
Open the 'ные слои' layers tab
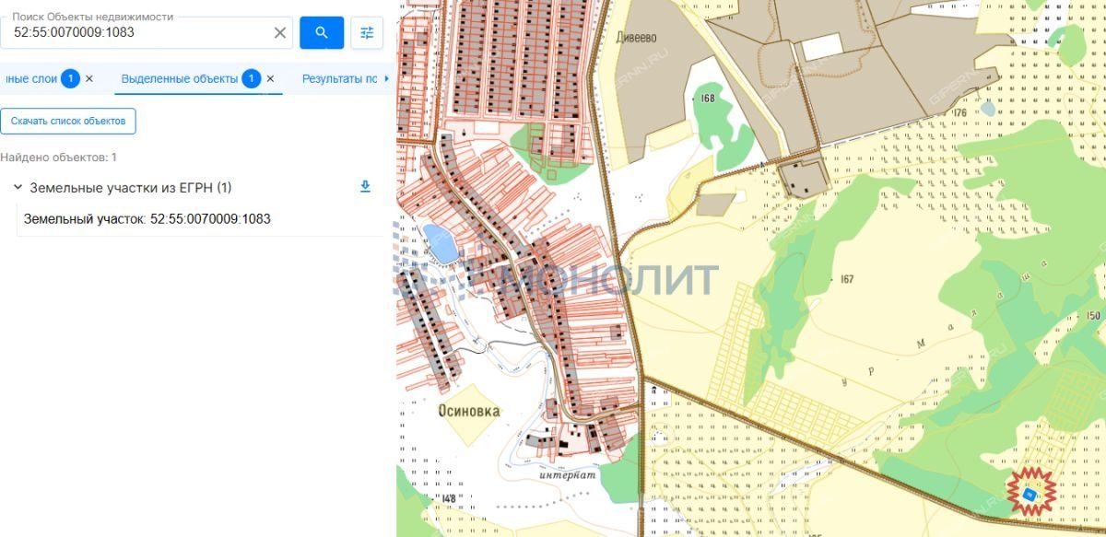pos(30,79)
